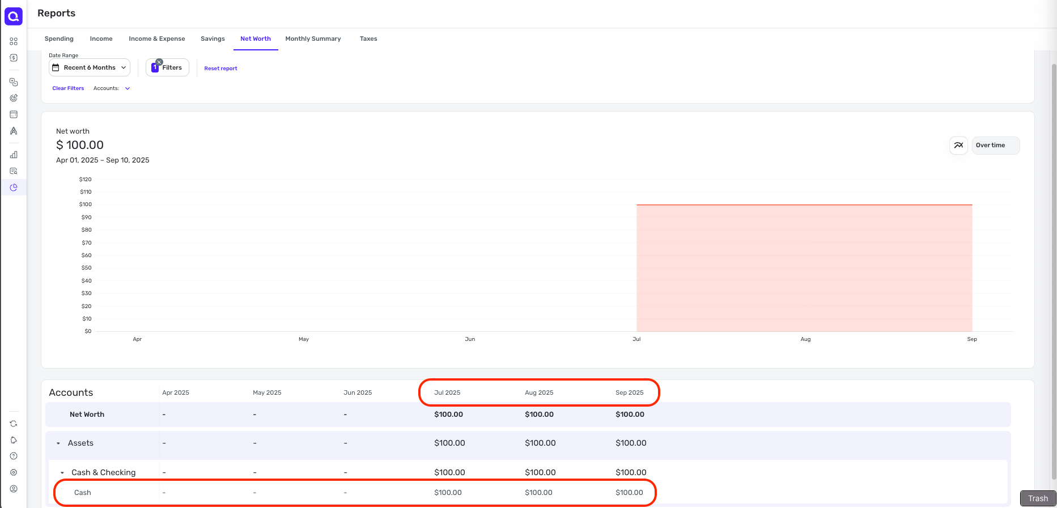Switch to the Spending tab

point(59,39)
